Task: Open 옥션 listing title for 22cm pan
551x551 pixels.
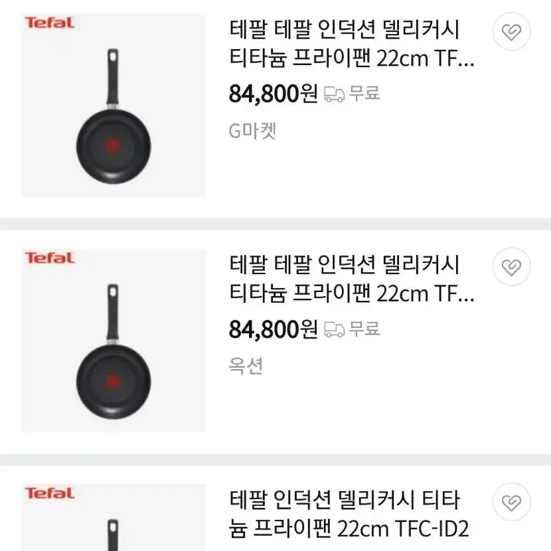Action: (x=352, y=279)
